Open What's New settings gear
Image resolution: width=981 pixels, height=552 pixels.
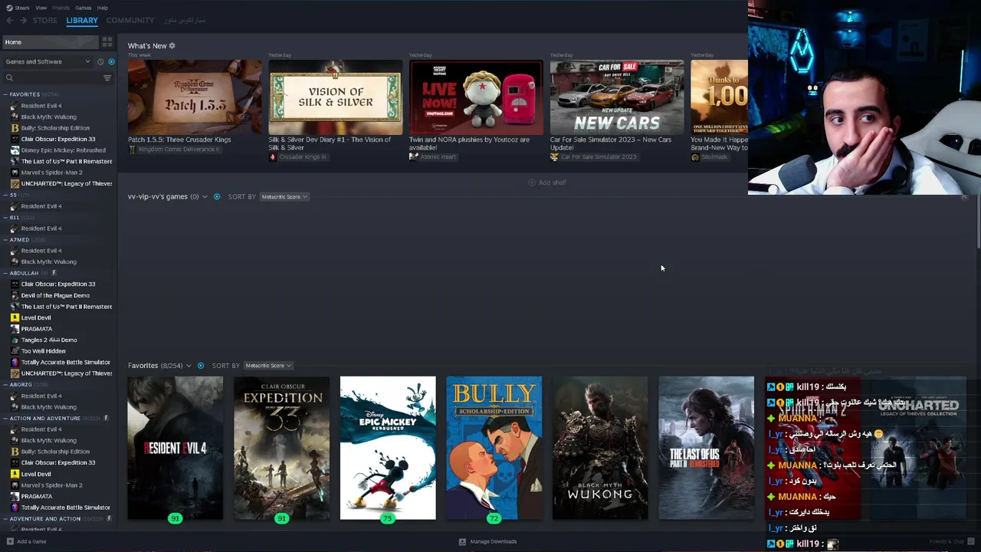click(x=172, y=46)
